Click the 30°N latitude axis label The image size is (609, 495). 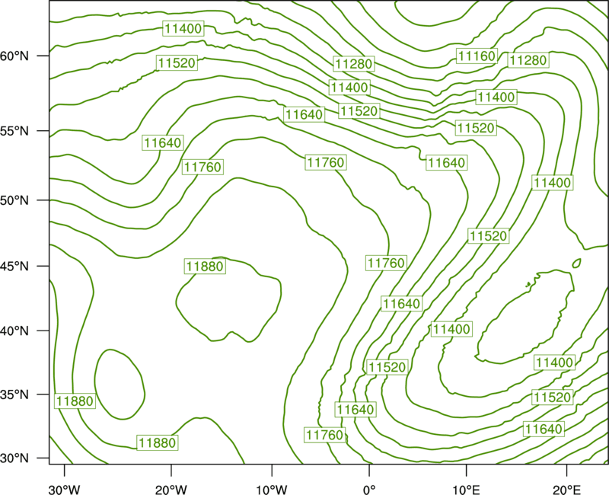(x=14, y=458)
